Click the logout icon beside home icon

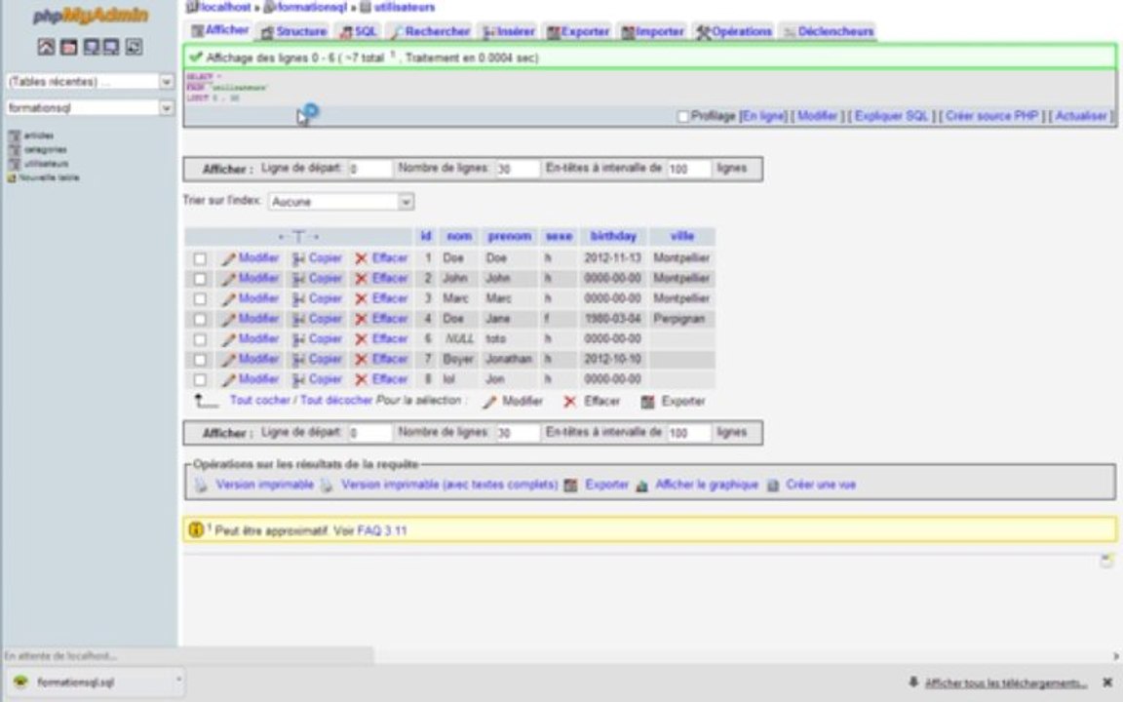tap(69, 47)
